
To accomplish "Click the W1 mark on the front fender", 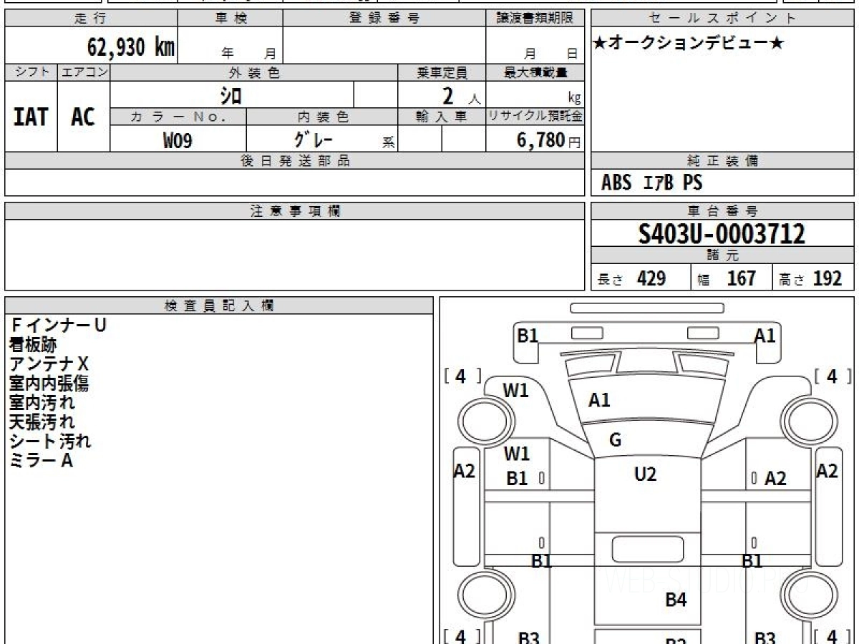I will click(x=516, y=391).
